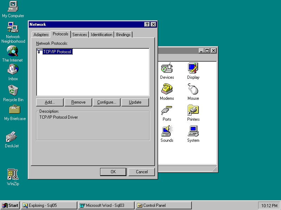Click the Display icon in Control Panel
This screenshot has height=210, width=281.
point(193,69)
